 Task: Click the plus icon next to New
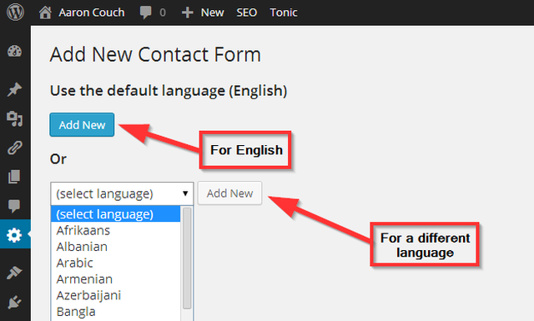[x=187, y=13]
